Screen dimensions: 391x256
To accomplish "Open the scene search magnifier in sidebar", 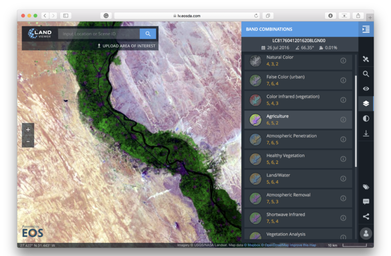I will [366, 74].
